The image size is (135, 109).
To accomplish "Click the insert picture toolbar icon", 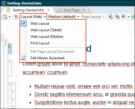I will (124, 16).
